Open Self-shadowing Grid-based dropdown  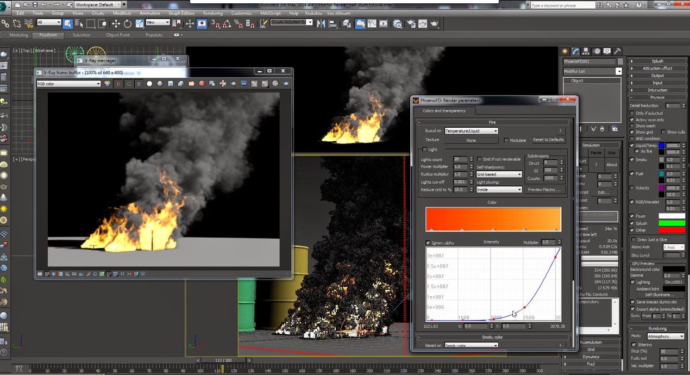coord(499,174)
